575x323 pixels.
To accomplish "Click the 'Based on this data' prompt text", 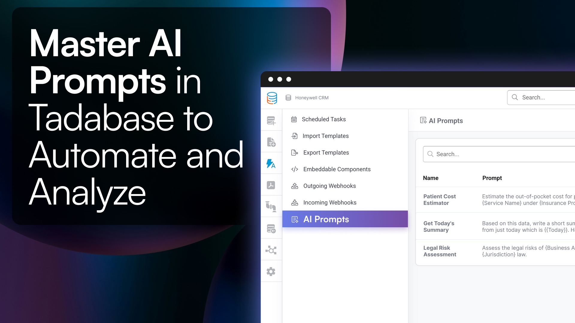I will [x=528, y=226].
